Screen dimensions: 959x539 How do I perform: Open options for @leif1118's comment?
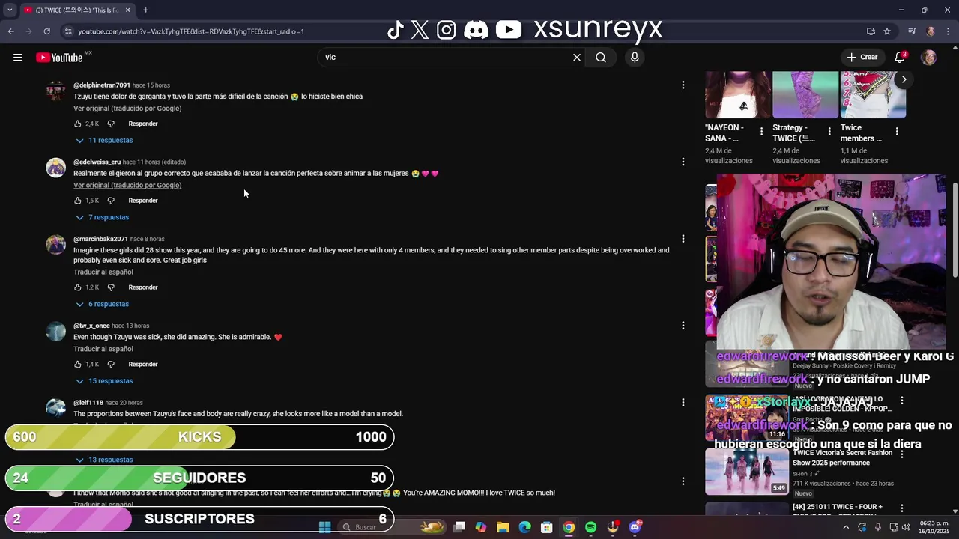(x=683, y=403)
